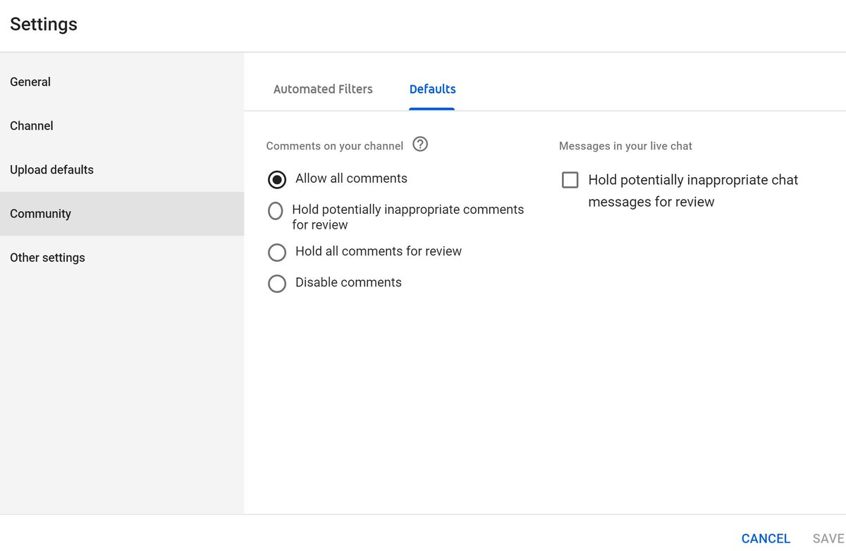The image size is (846, 551).
Task: Click the 'Allow all comments' label text
Action: point(351,178)
